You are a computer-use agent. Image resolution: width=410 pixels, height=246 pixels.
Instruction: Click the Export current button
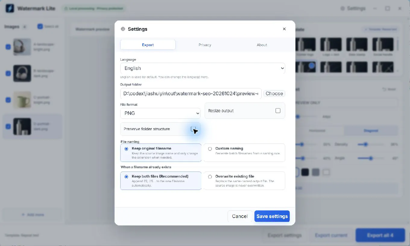331,235
